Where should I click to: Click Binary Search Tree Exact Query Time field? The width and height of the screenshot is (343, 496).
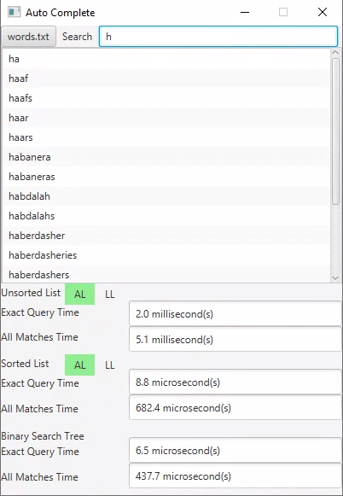[x=235, y=450]
